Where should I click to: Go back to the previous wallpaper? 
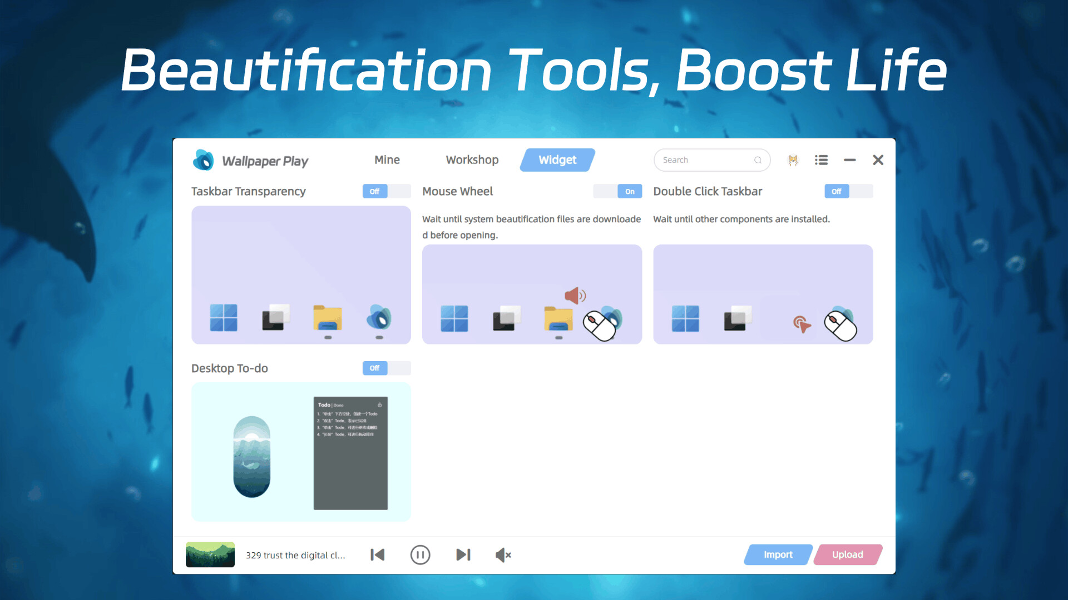(378, 554)
